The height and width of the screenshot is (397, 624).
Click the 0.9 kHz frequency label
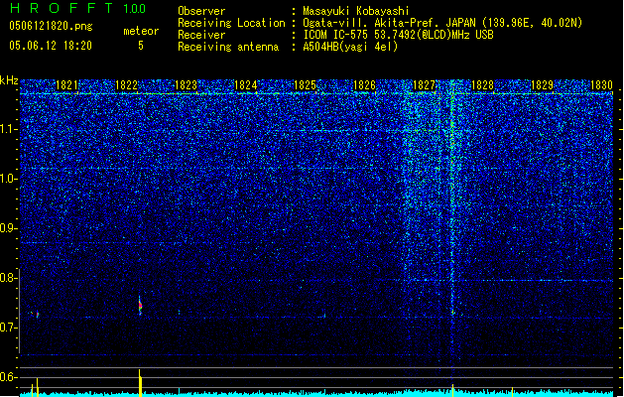(8, 228)
